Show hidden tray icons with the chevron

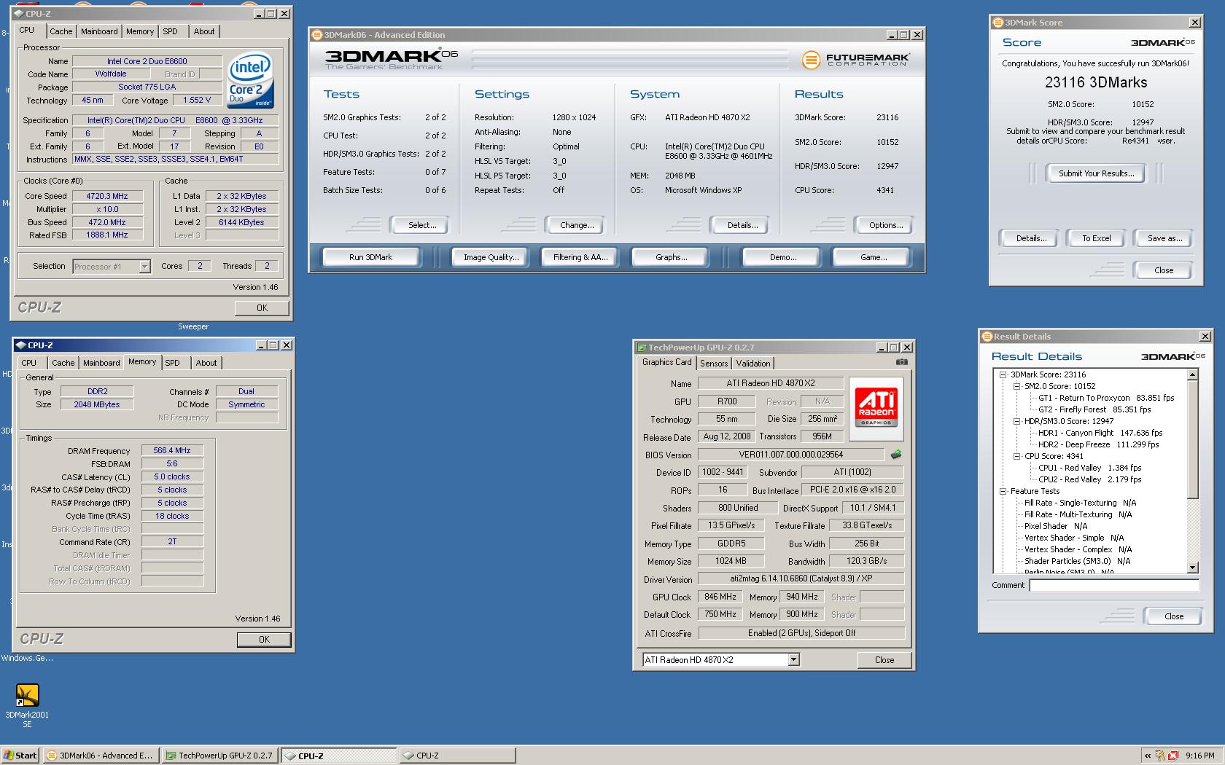click(1147, 756)
